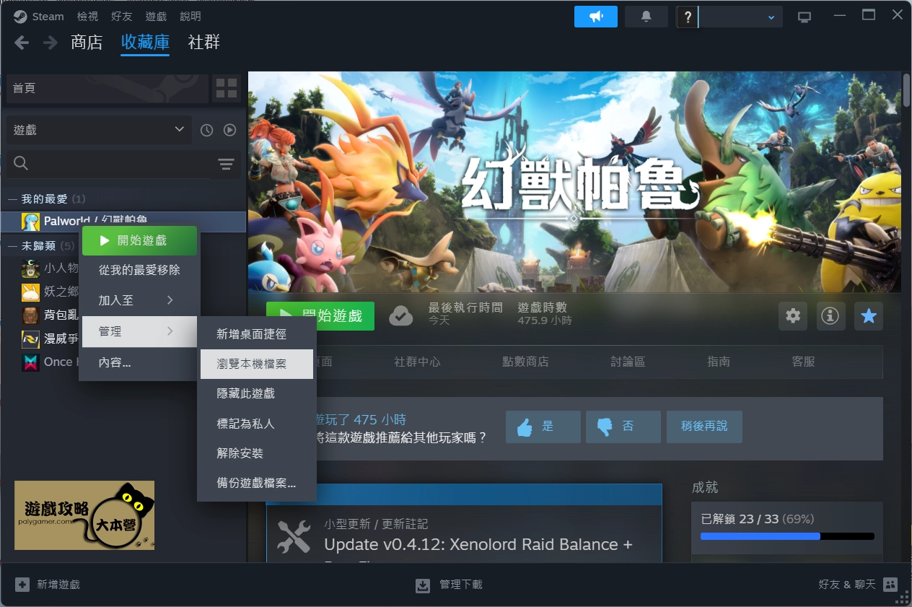
Task: Select the Once game icon
Action: click(x=30, y=362)
